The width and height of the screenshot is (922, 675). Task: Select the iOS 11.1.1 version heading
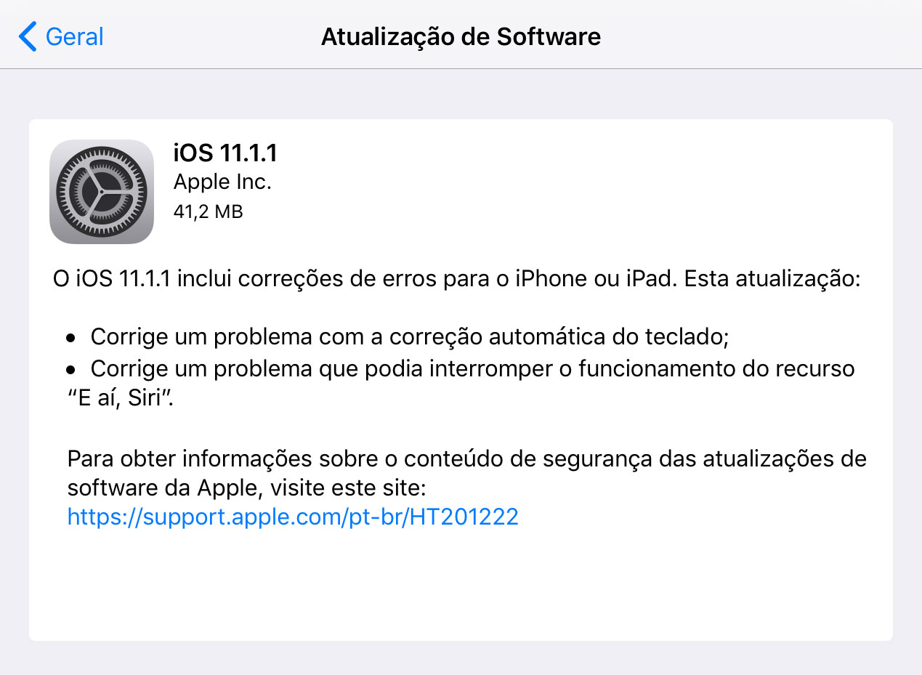point(225,153)
